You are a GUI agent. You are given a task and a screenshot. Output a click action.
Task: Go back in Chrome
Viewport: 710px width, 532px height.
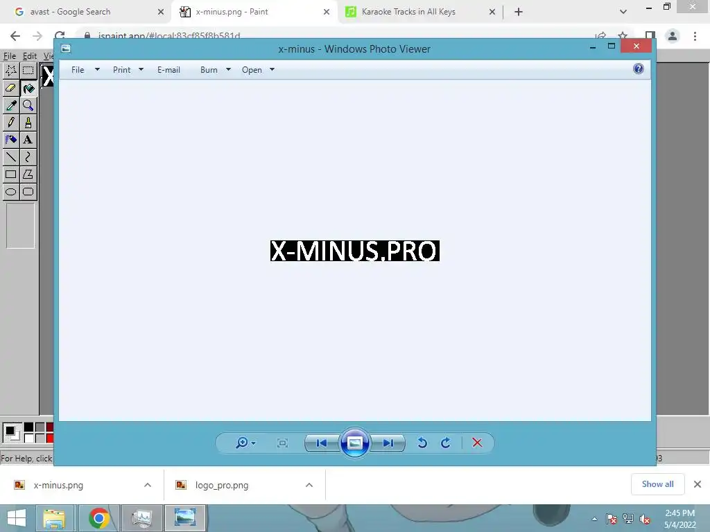tap(15, 36)
